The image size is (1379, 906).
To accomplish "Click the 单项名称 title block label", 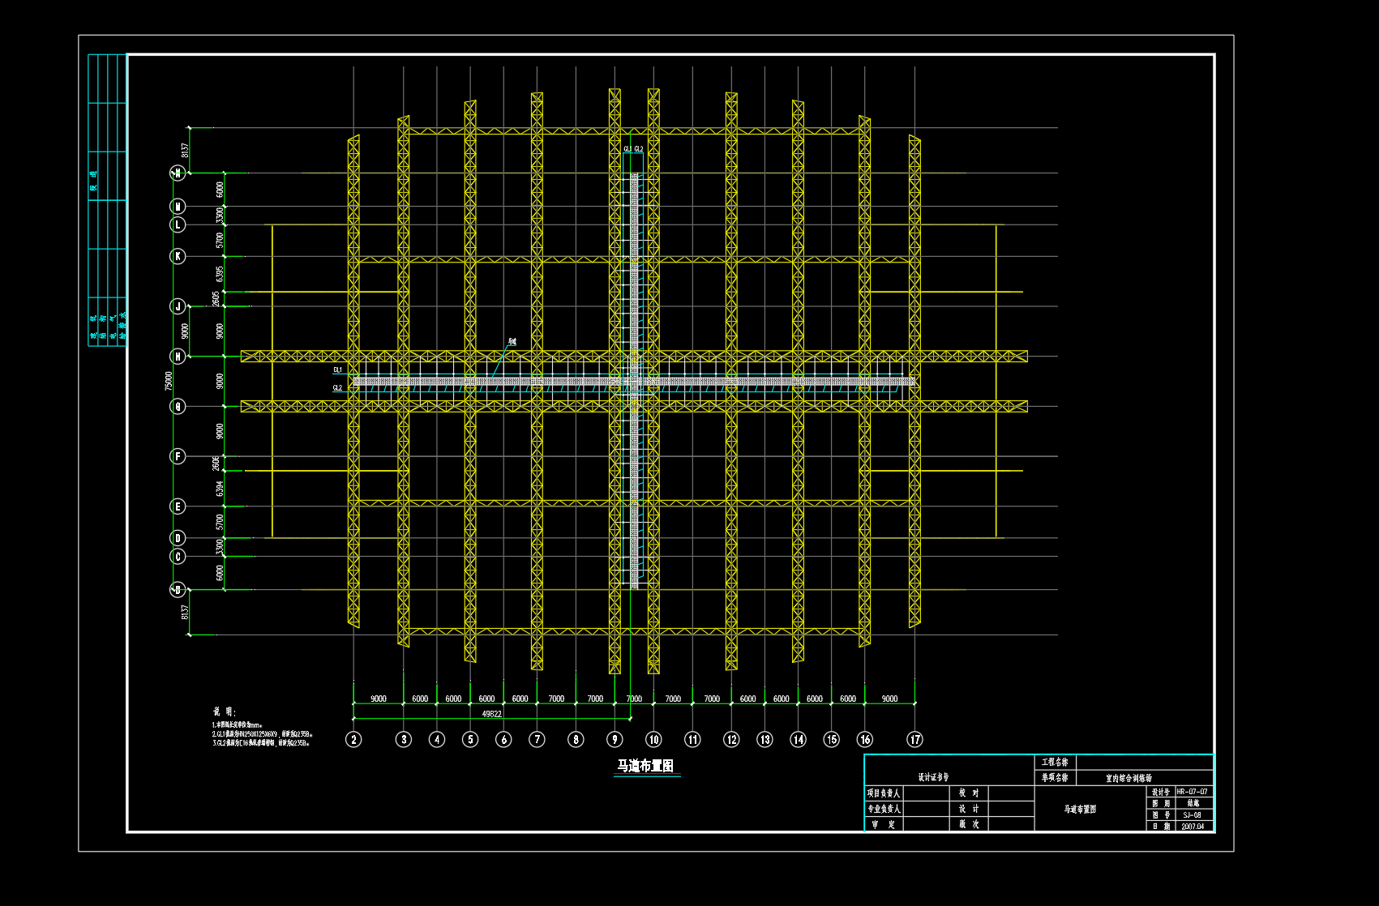I will [1055, 778].
